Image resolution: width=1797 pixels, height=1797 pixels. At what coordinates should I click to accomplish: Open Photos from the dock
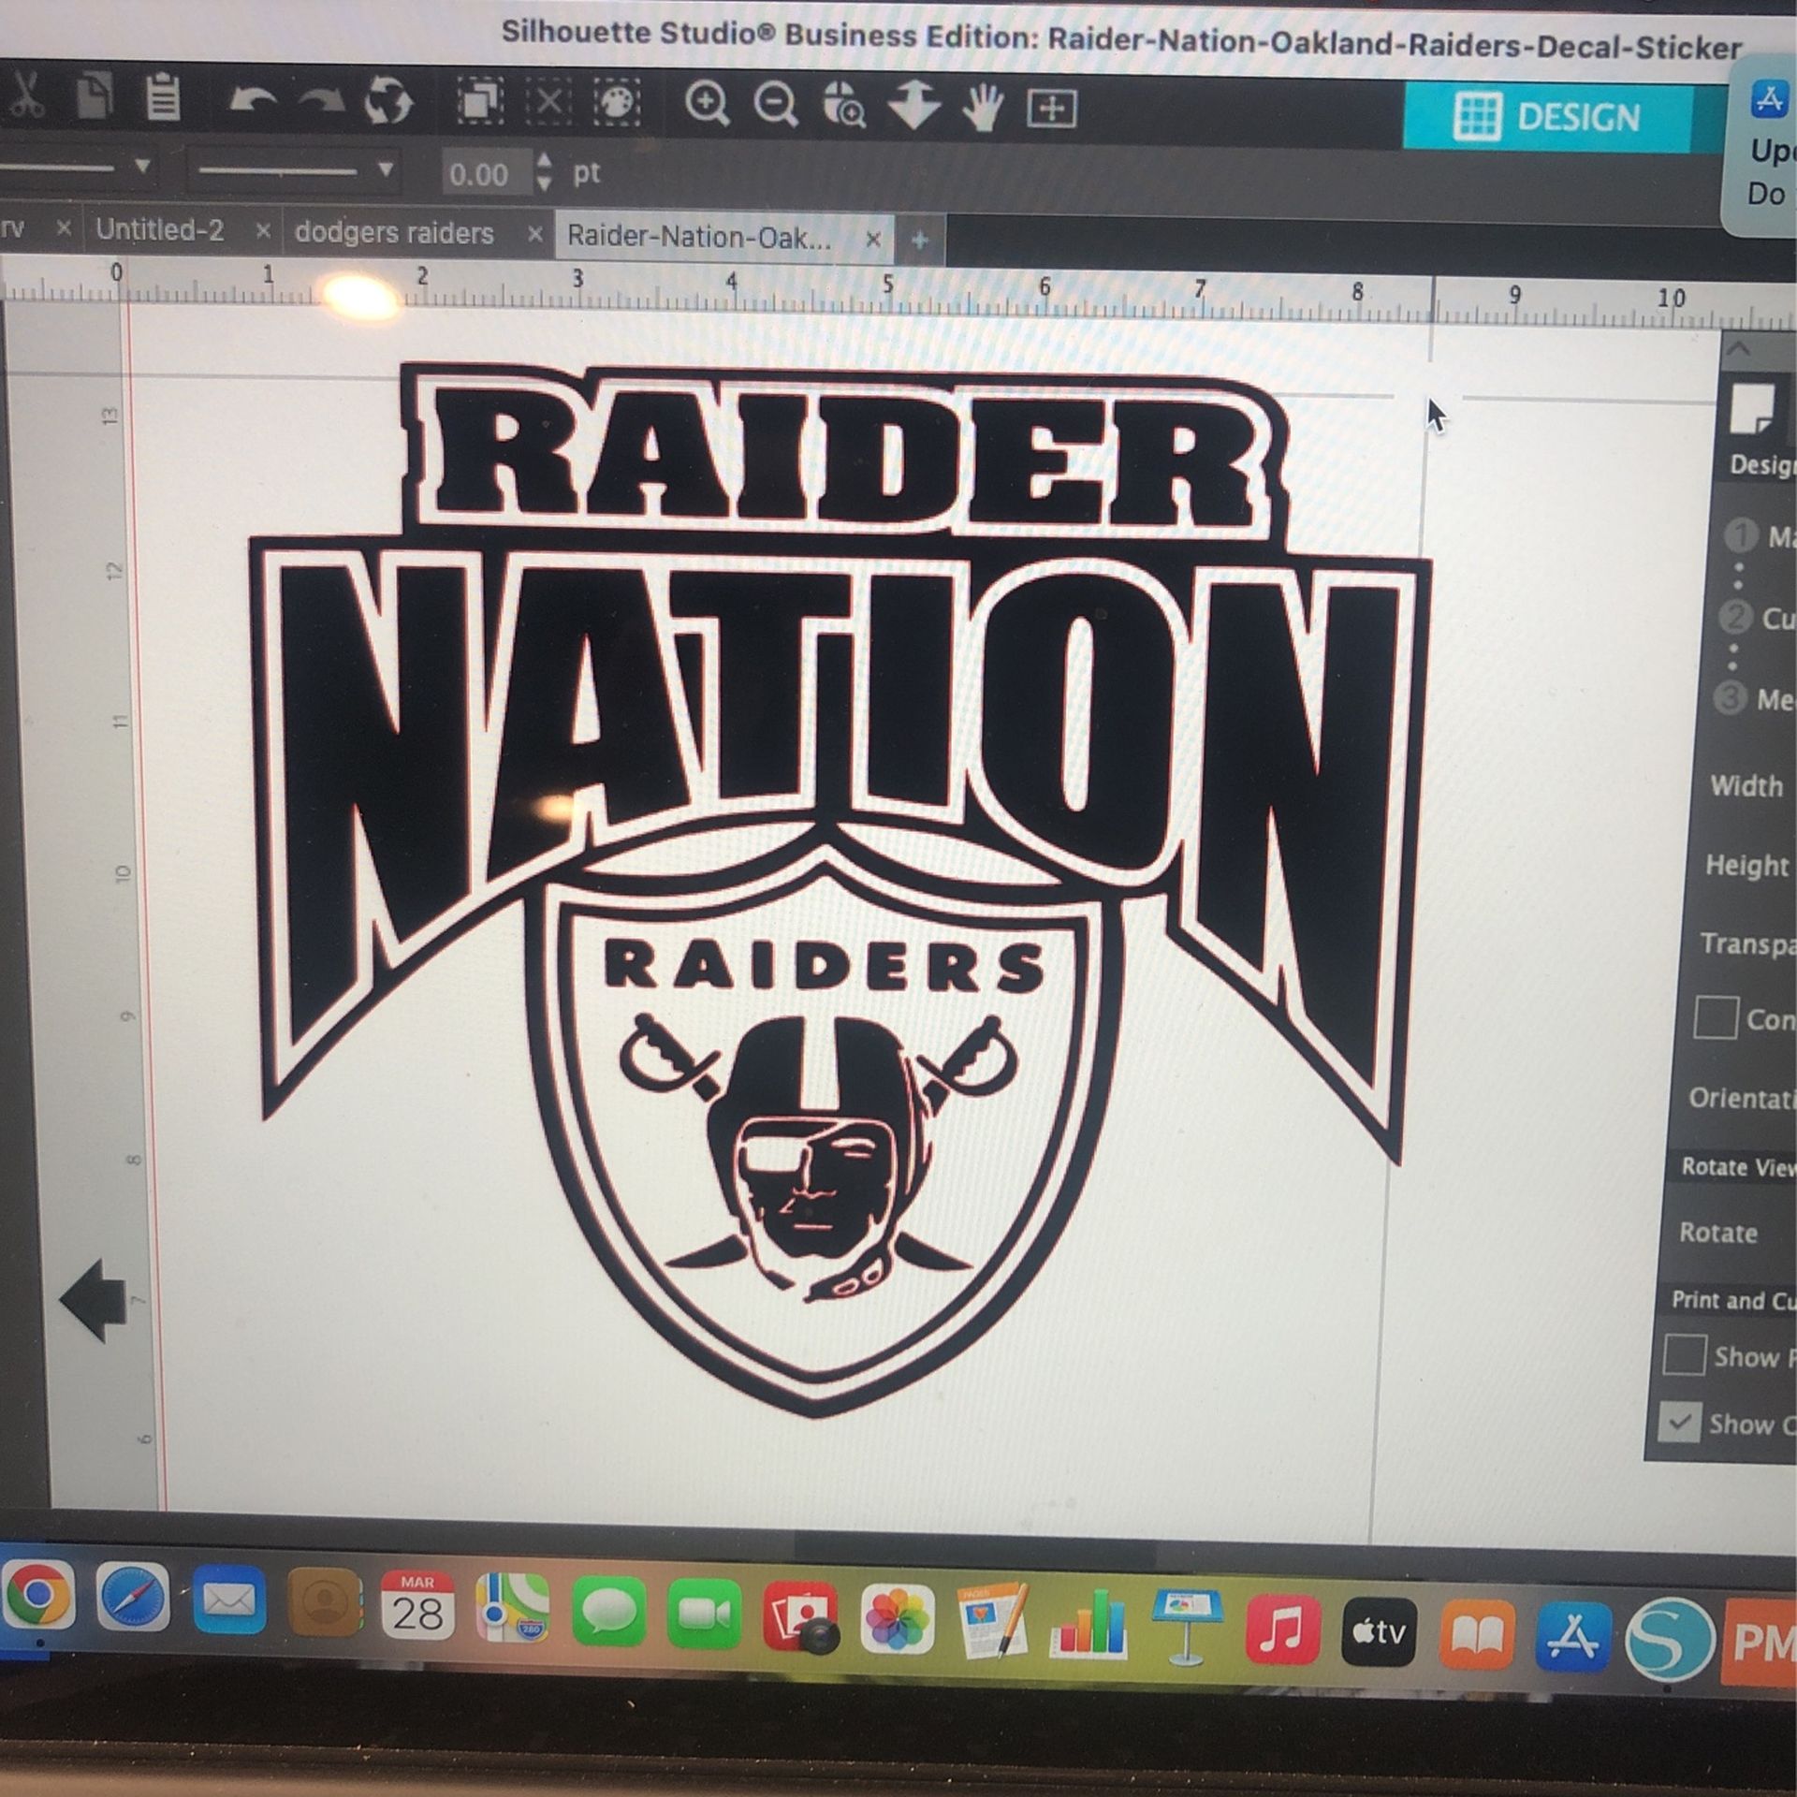[898, 1618]
